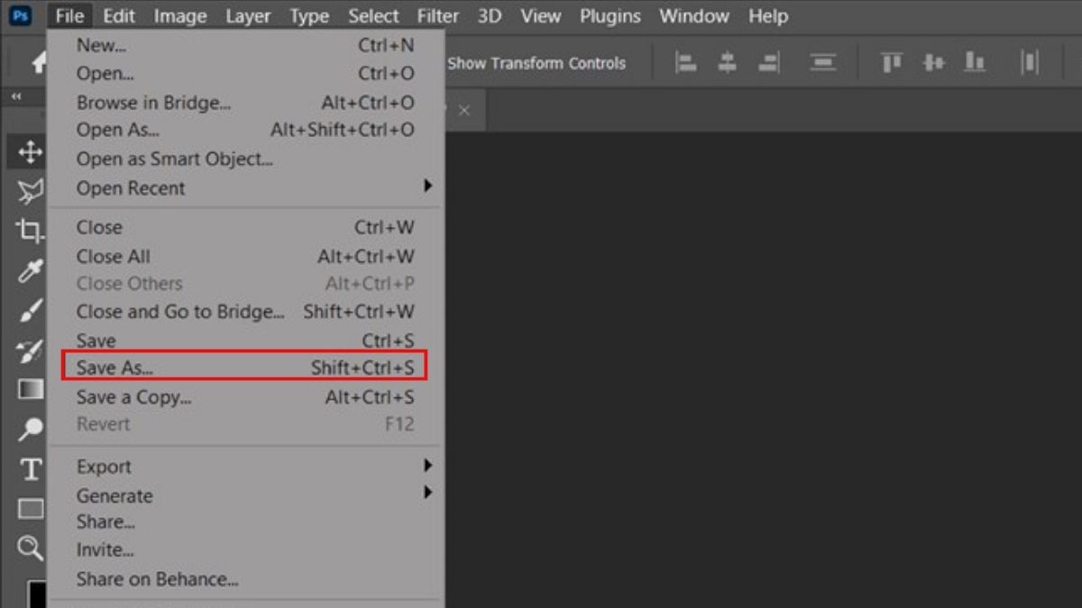Image resolution: width=1082 pixels, height=608 pixels.
Task: Choose Save with Ctrl+S shortcut
Action: [243, 340]
